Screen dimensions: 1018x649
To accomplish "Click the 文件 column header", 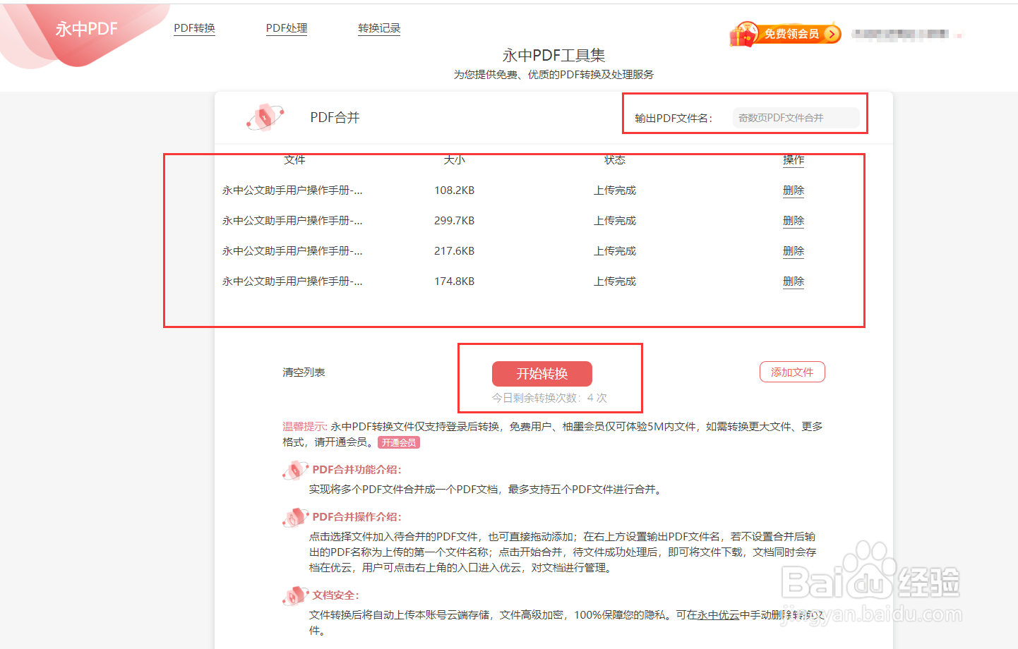I will 294,160.
